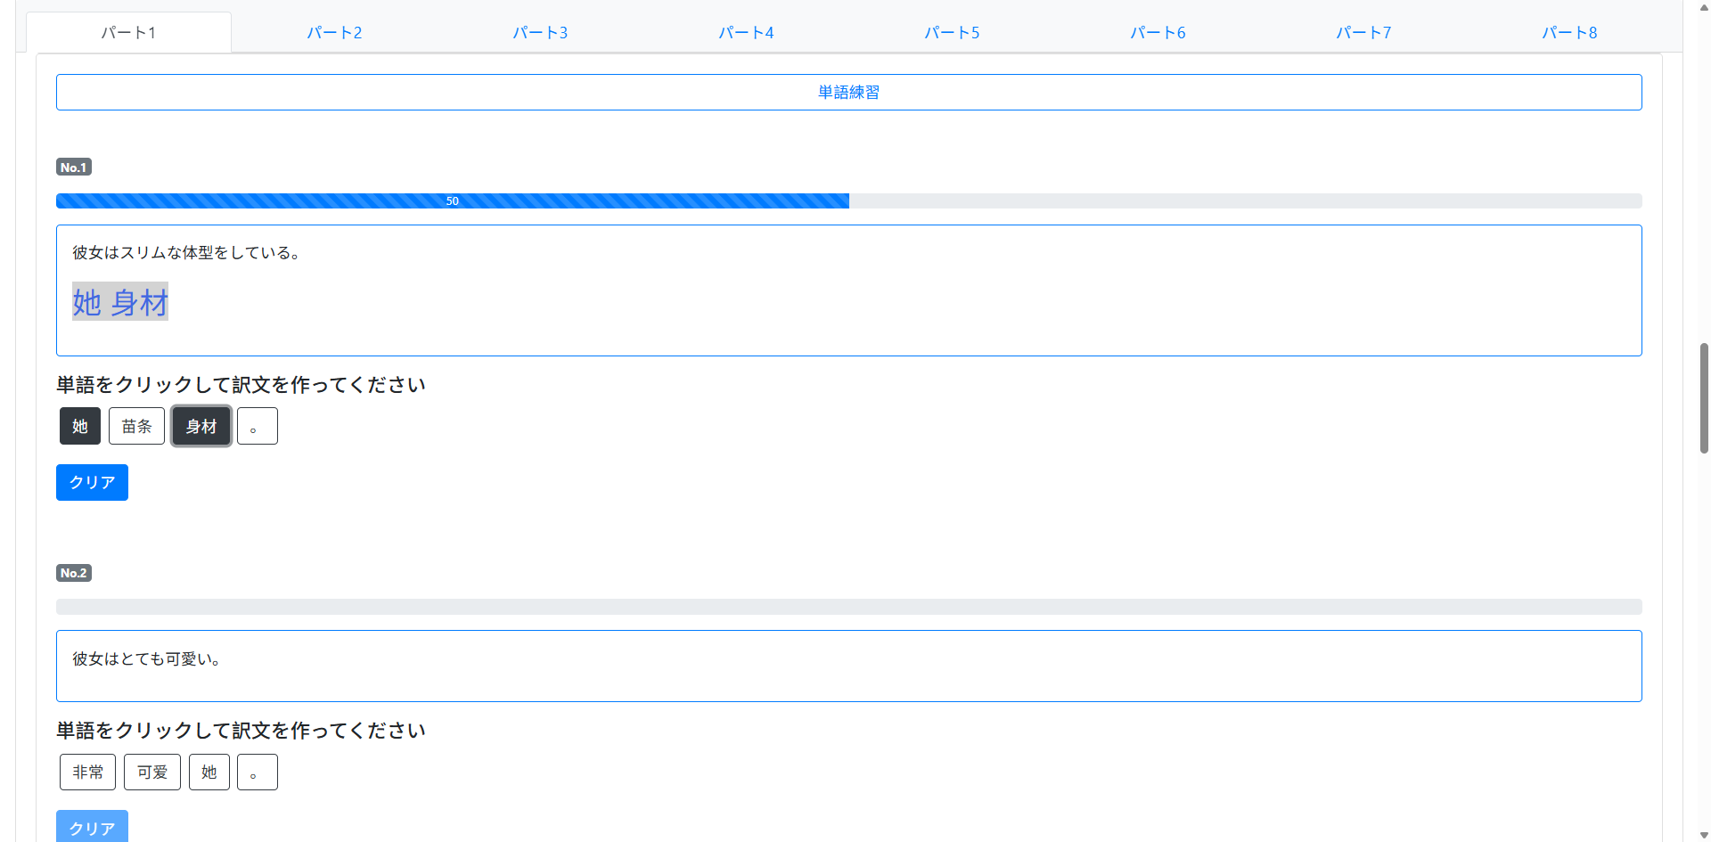
Task: Click the 。 period button in No.1
Action: pos(258,426)
